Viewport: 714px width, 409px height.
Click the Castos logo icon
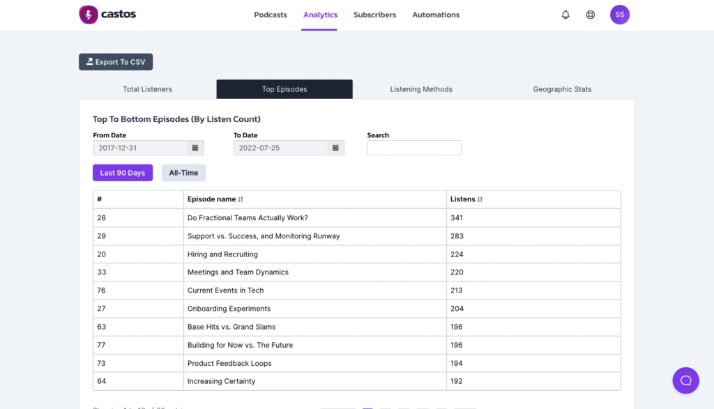point(89,15)
